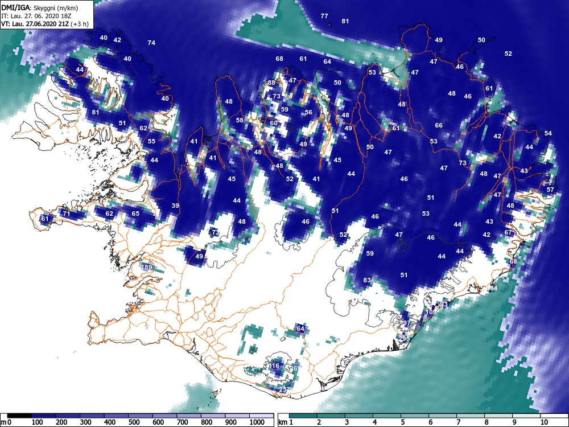Click the 'IT: Lau. 27. 06. 2020 18Z' line

(x=36, y=16)
